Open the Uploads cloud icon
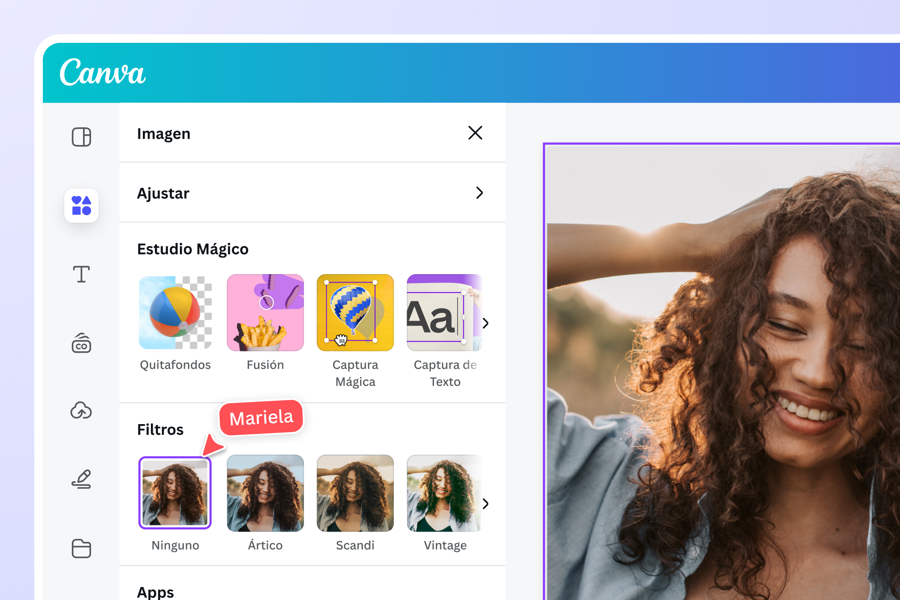This screenshot has height=600, width=900. [81, 411]
